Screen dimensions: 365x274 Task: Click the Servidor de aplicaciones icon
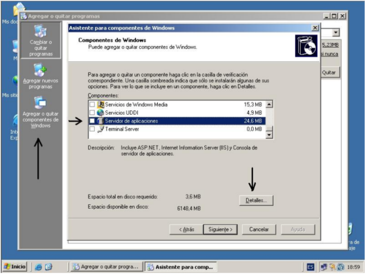click(101, 121)
